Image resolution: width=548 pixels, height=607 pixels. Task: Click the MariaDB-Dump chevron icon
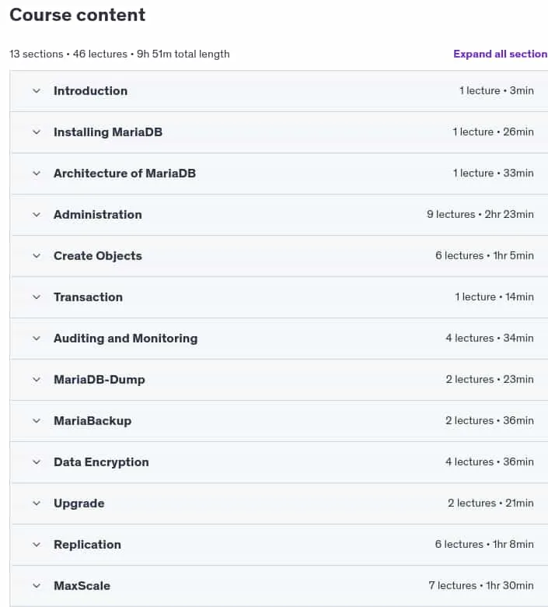[37, 380]
